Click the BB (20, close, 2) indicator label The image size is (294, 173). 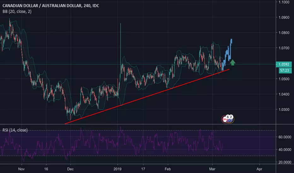click(x=17, y=12)
